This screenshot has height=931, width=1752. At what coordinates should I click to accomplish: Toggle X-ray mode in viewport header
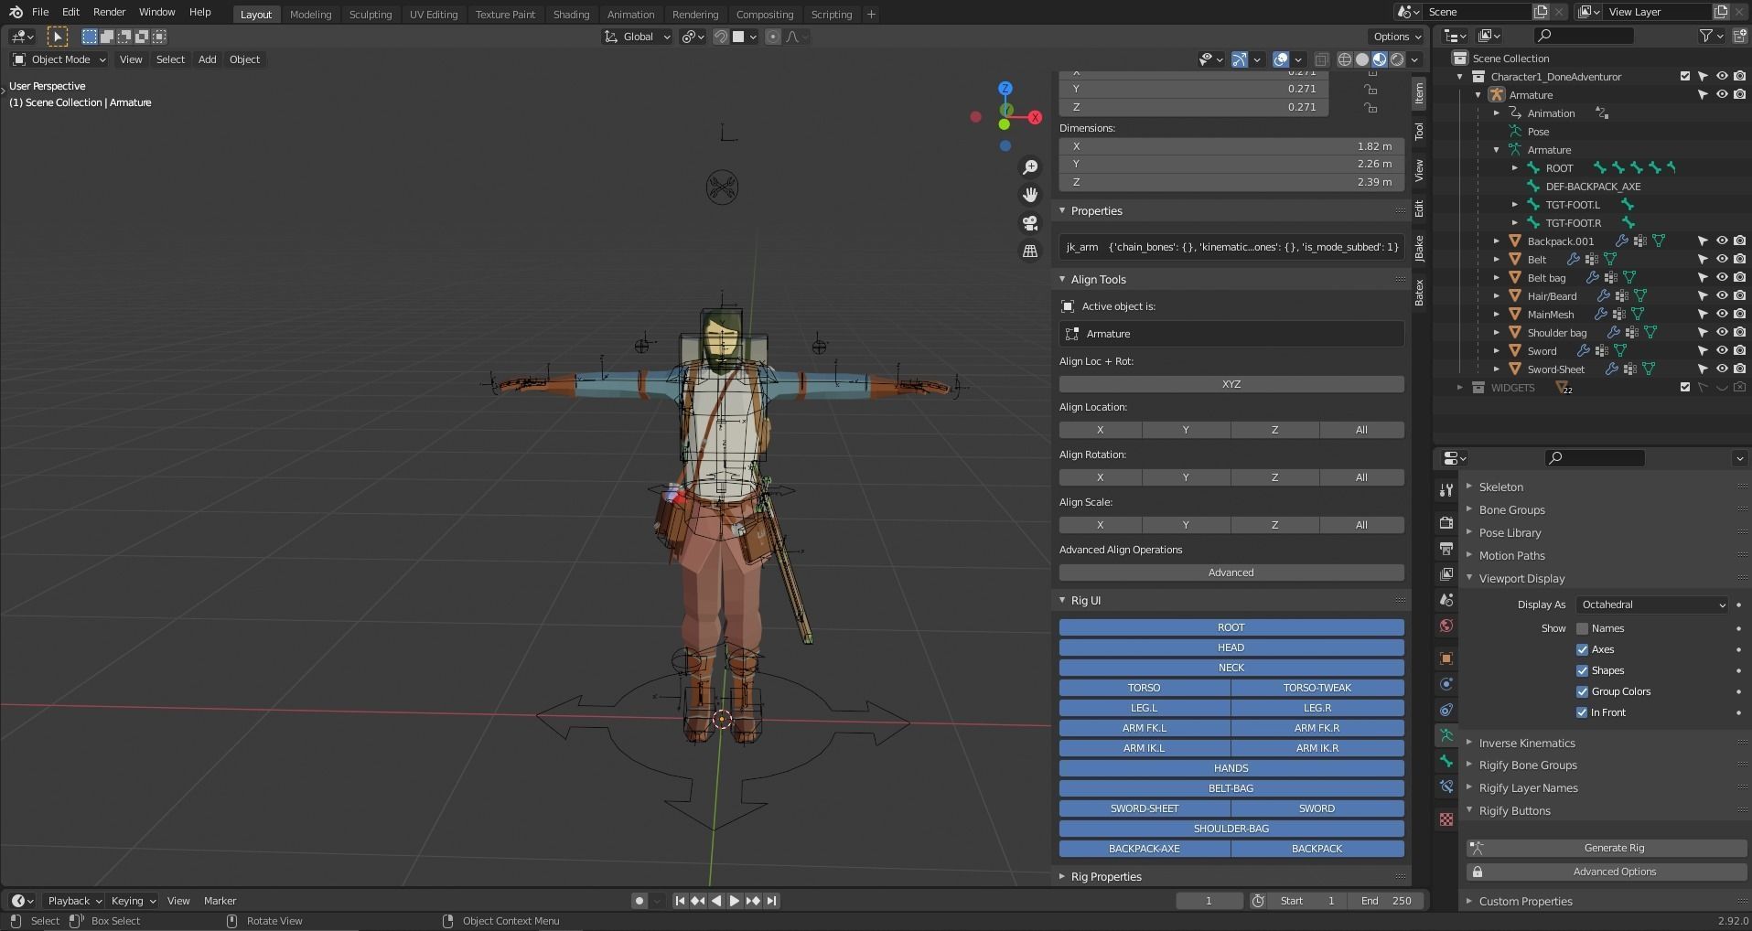(x=1321, y=59)
